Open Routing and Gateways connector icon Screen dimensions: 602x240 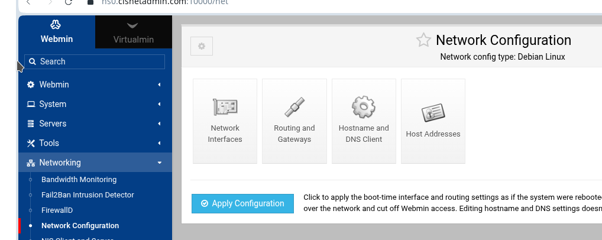pos(294,107)
